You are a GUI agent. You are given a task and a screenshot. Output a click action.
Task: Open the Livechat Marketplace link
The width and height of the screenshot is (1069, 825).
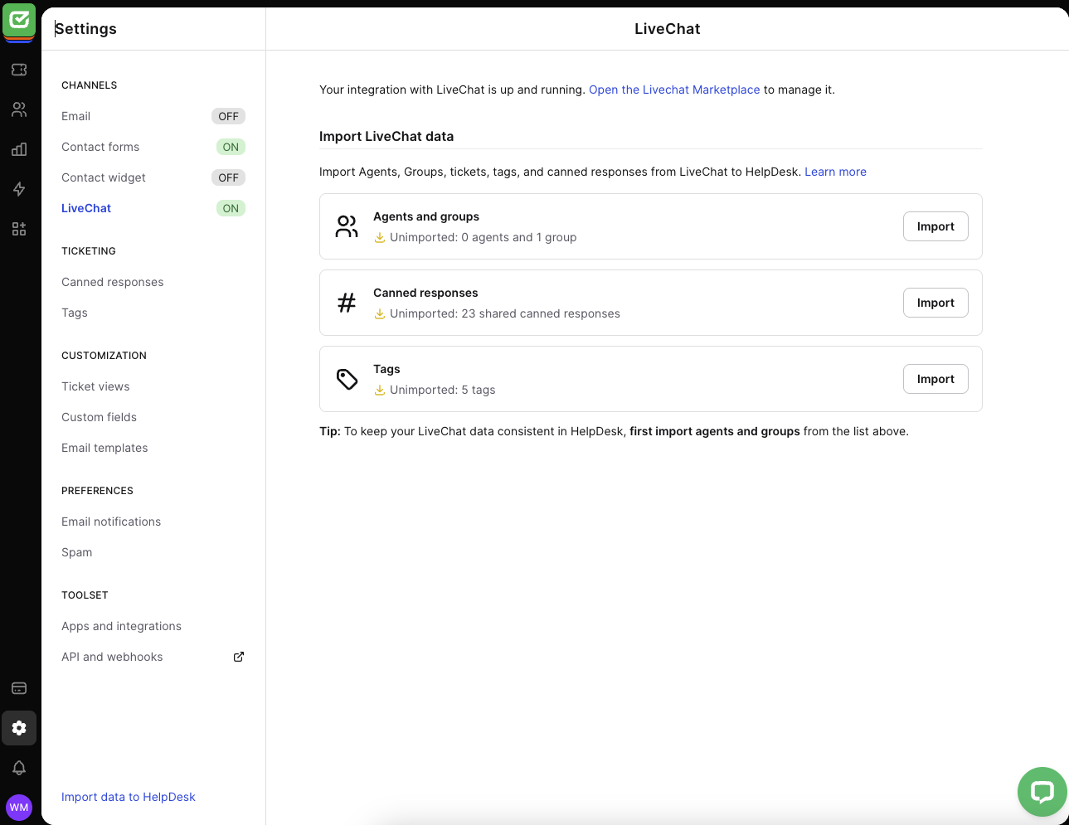674,90
